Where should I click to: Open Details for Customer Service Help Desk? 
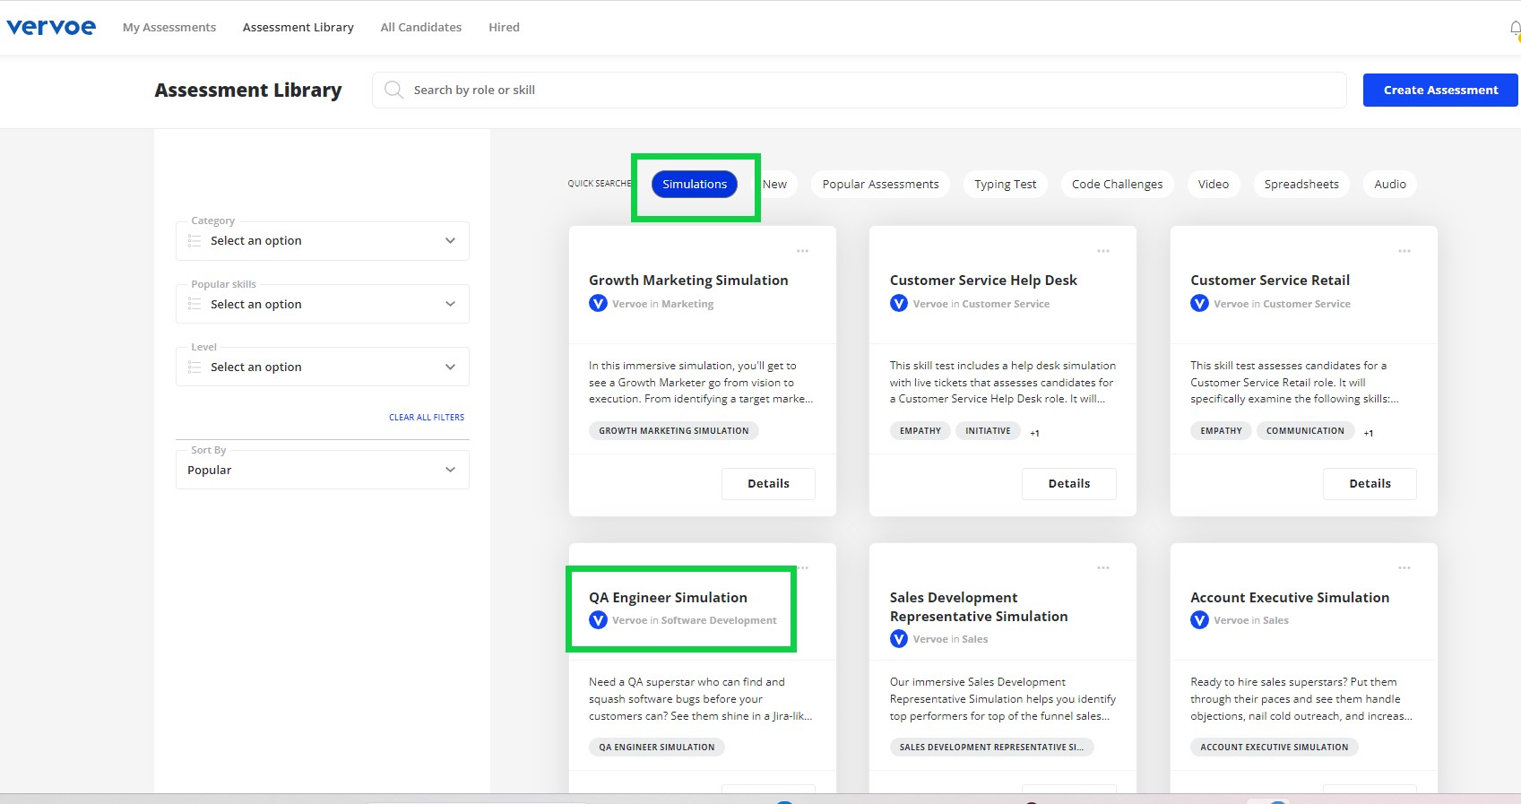(x=1069, y=483)
